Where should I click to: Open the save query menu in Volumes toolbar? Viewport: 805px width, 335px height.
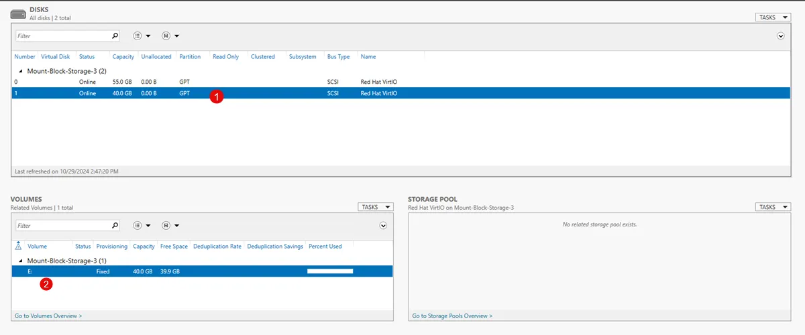170,226
